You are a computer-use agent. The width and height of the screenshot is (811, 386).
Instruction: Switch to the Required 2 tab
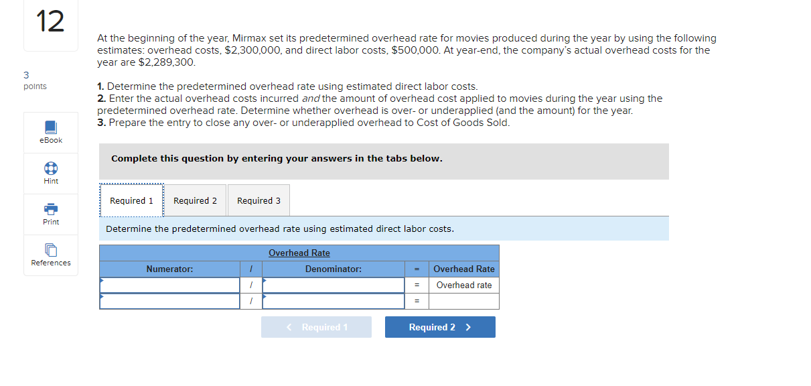pyautogui.click(x=195, y=200)
